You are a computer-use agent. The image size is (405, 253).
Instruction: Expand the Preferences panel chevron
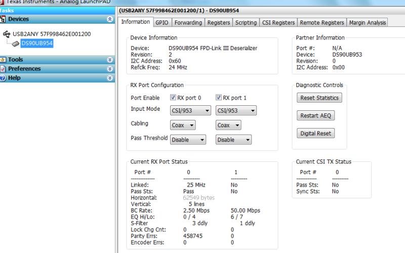[110, 69]
